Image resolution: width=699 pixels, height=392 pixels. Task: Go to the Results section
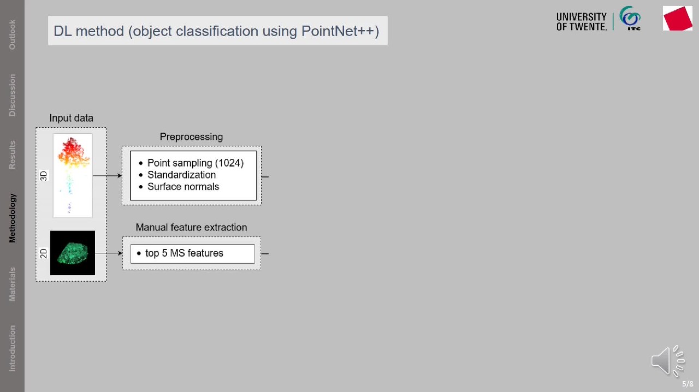[12, 155]
